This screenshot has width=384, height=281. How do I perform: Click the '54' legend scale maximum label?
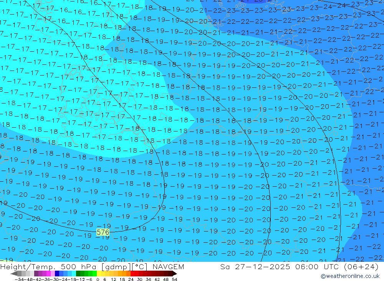[174, 279]
